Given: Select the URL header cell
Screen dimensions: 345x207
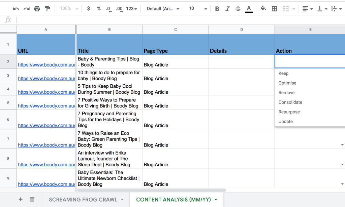Looking at the screenshot, I should (46, 44).
